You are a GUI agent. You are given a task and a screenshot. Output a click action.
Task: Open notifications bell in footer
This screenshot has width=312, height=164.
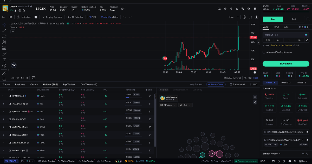click(x=279, y=161)
